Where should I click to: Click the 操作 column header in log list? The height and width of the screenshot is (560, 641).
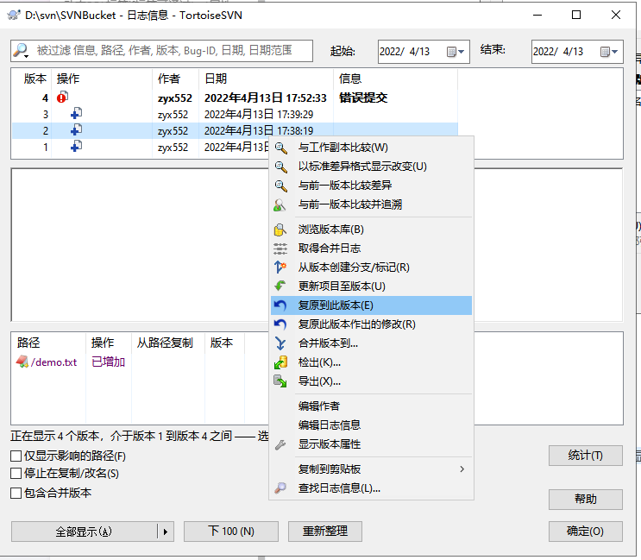click(102, 79)
